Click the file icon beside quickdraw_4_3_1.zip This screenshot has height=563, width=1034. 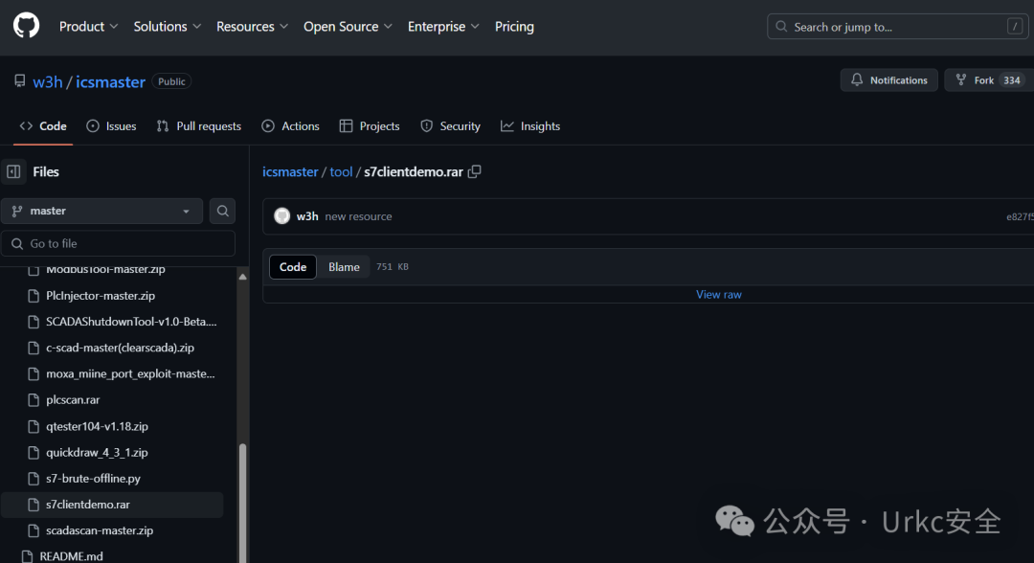tap(34, 452)
